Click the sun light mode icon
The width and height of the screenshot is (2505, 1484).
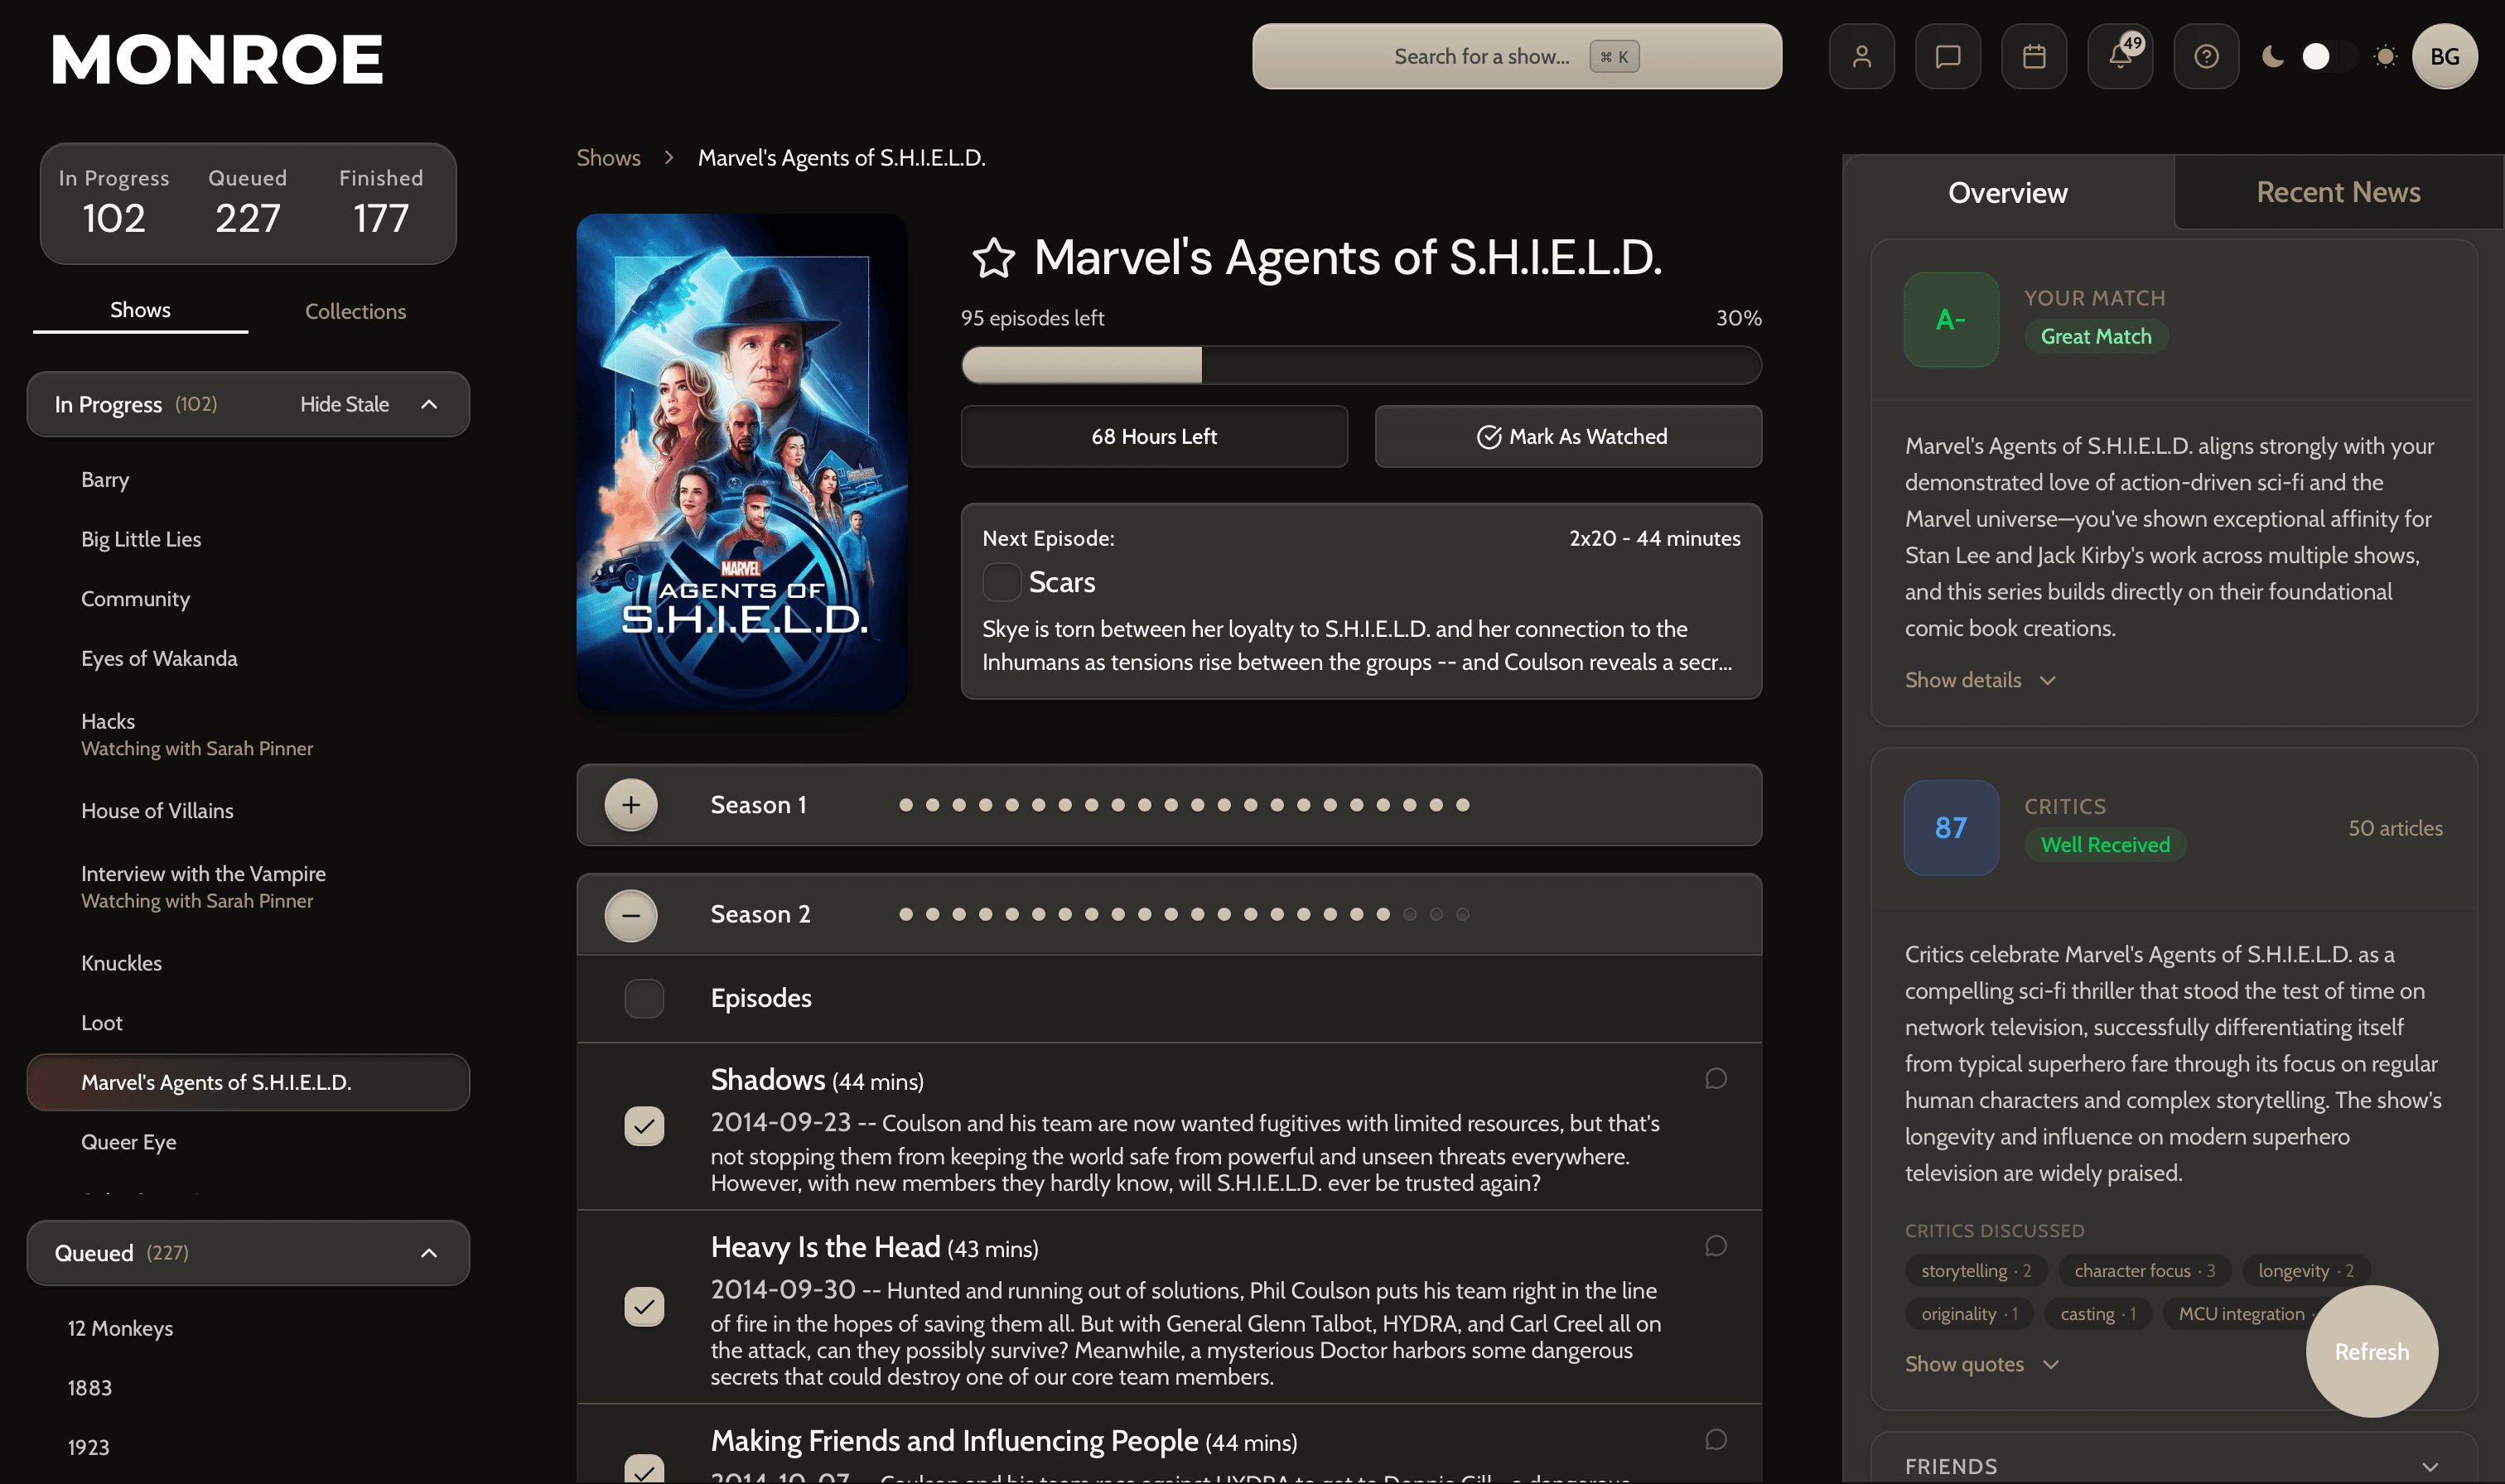pyautogui.click(x=2385, y=57)
